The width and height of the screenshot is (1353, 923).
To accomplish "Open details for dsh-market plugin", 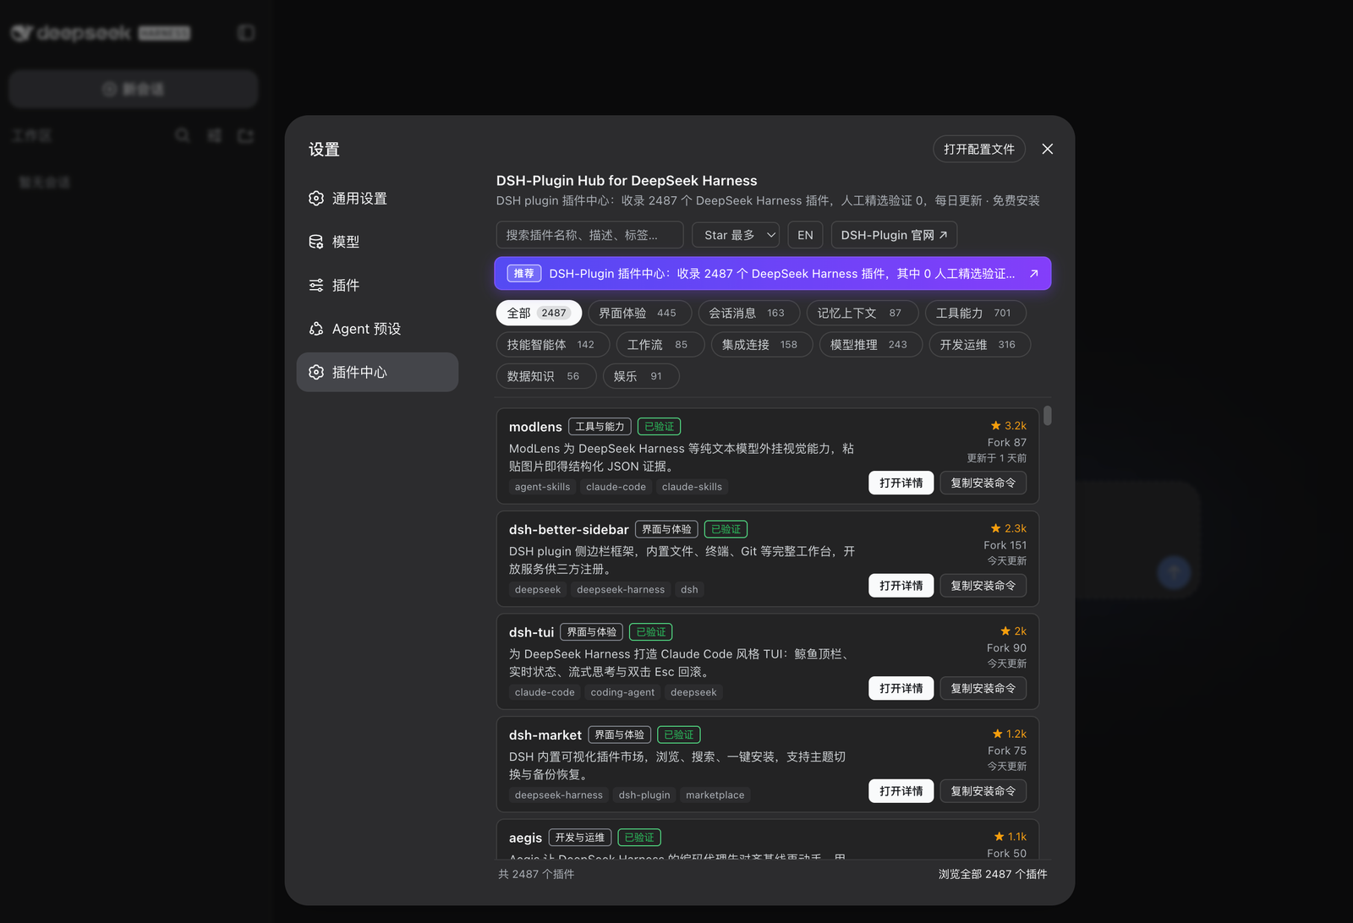I will coord(901,791).
